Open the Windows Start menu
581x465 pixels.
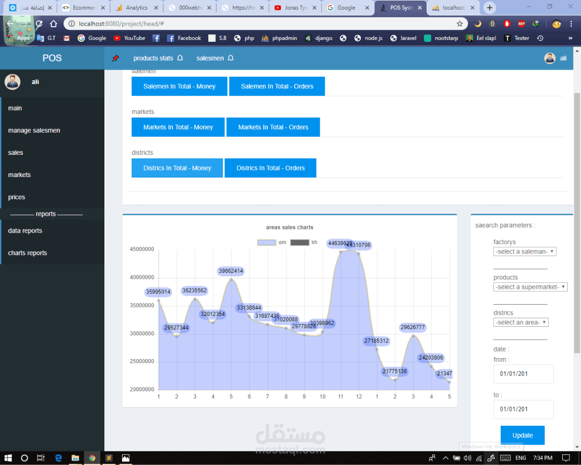8,458
